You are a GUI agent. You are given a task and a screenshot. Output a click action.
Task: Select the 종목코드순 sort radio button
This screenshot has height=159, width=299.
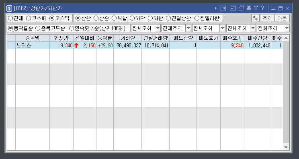(x=38, y=29)
